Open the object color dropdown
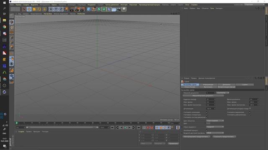The height and width of the screenshot is (150, 268). tap(215, 121)
